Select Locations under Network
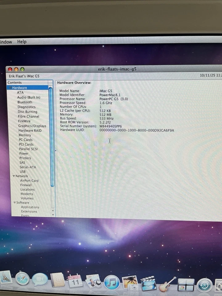This screenshot has height=296, width=222. (x=27, y=189)
